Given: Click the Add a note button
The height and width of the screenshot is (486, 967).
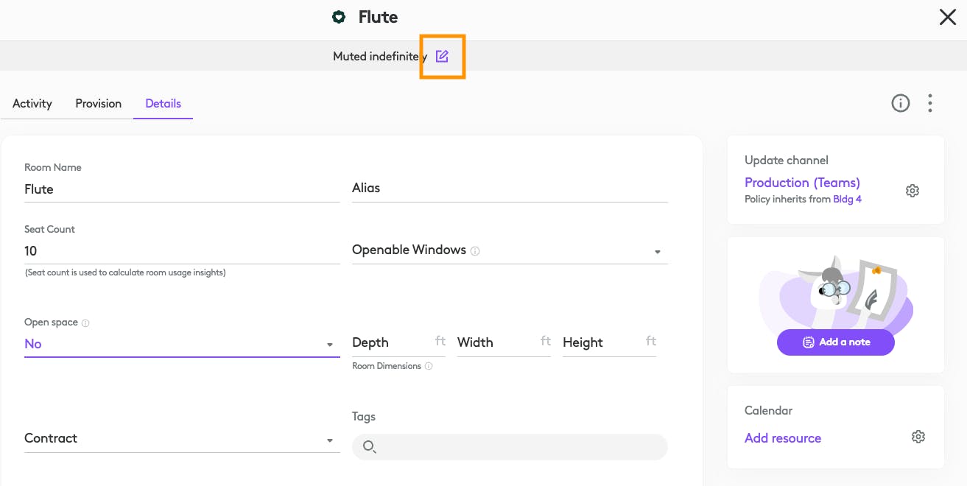Looking at the screenshot, I should (x=836, y=342).
